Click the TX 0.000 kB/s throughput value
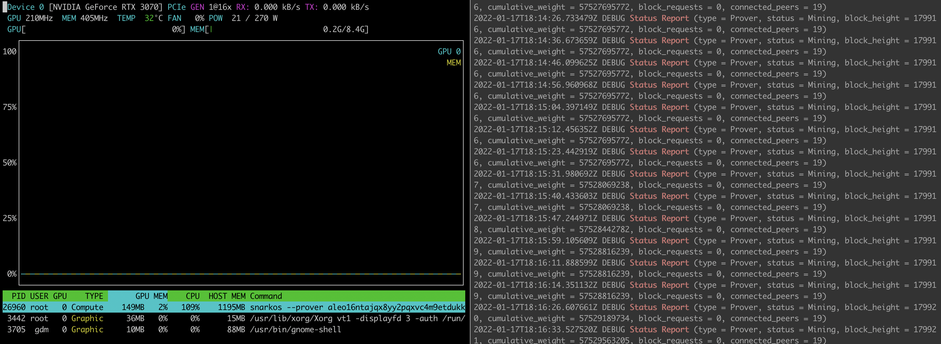This screenshot has height=344, width=941. point(337,7)
